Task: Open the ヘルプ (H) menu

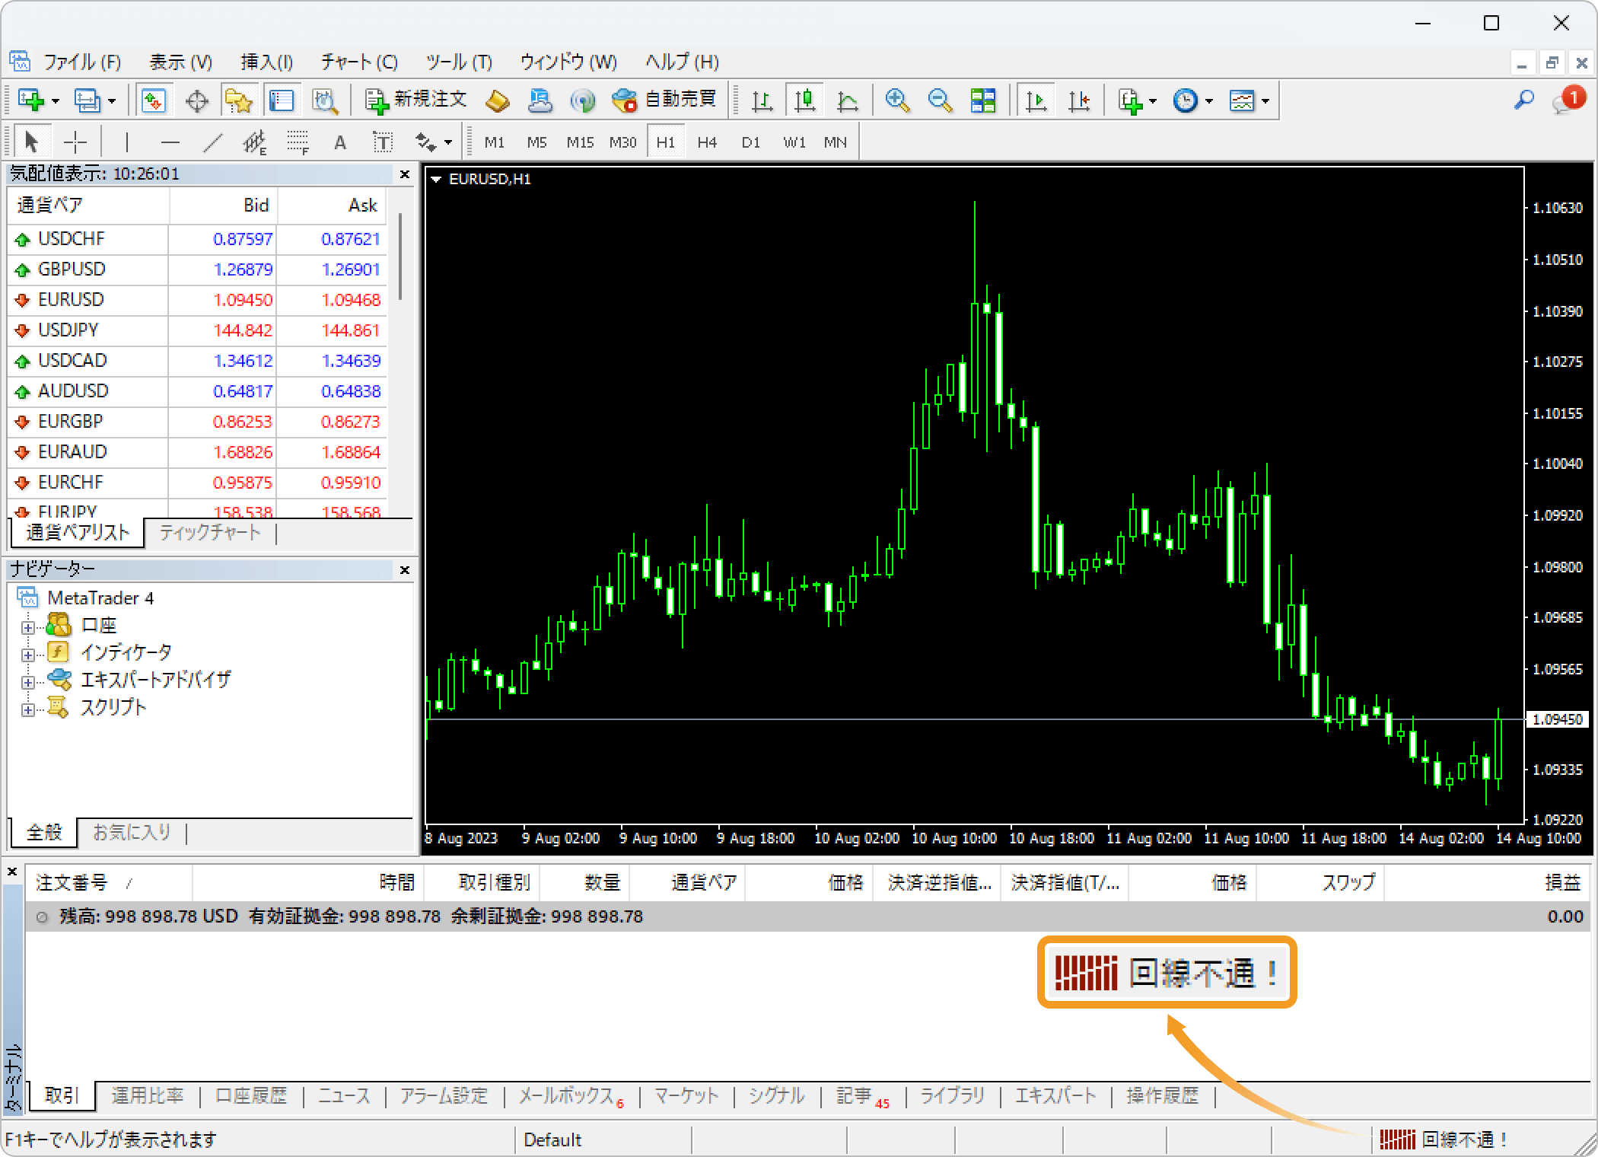Action: pyautogui.click(x=682, y=62)
